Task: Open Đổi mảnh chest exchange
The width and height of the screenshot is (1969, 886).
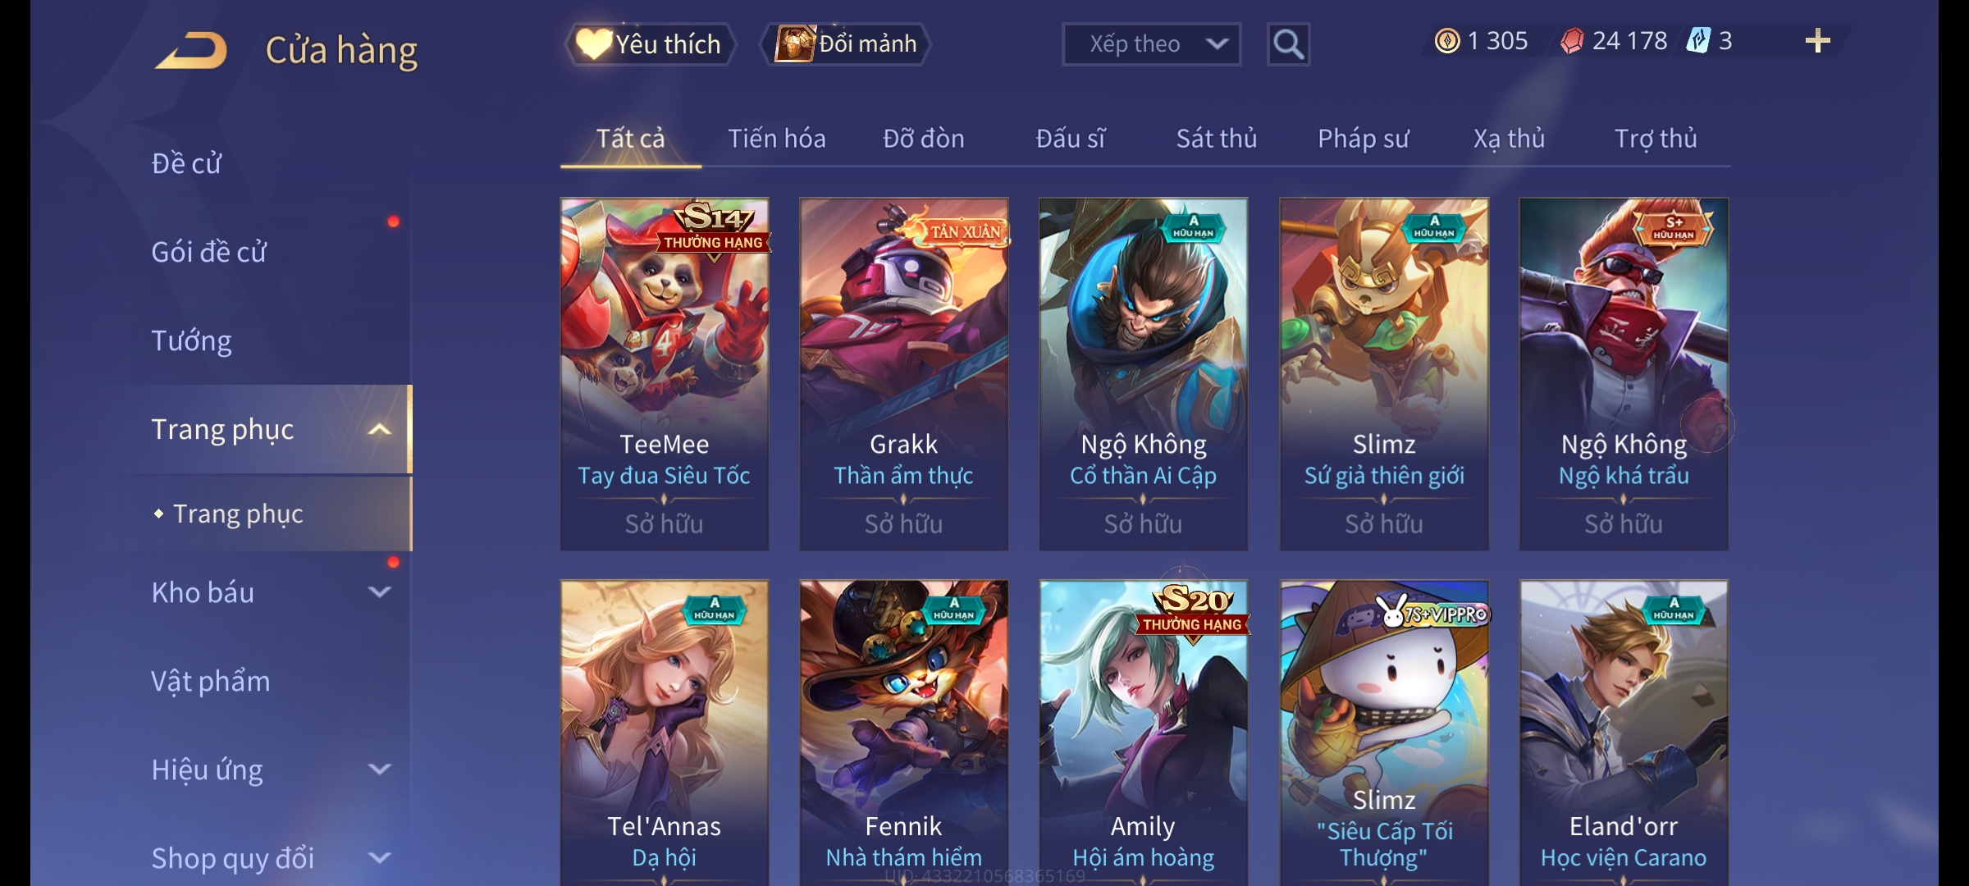Action: point(846,44)
